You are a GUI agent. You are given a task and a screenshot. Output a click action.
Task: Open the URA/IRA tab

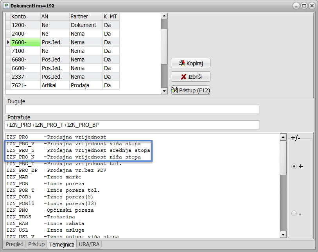88,244
